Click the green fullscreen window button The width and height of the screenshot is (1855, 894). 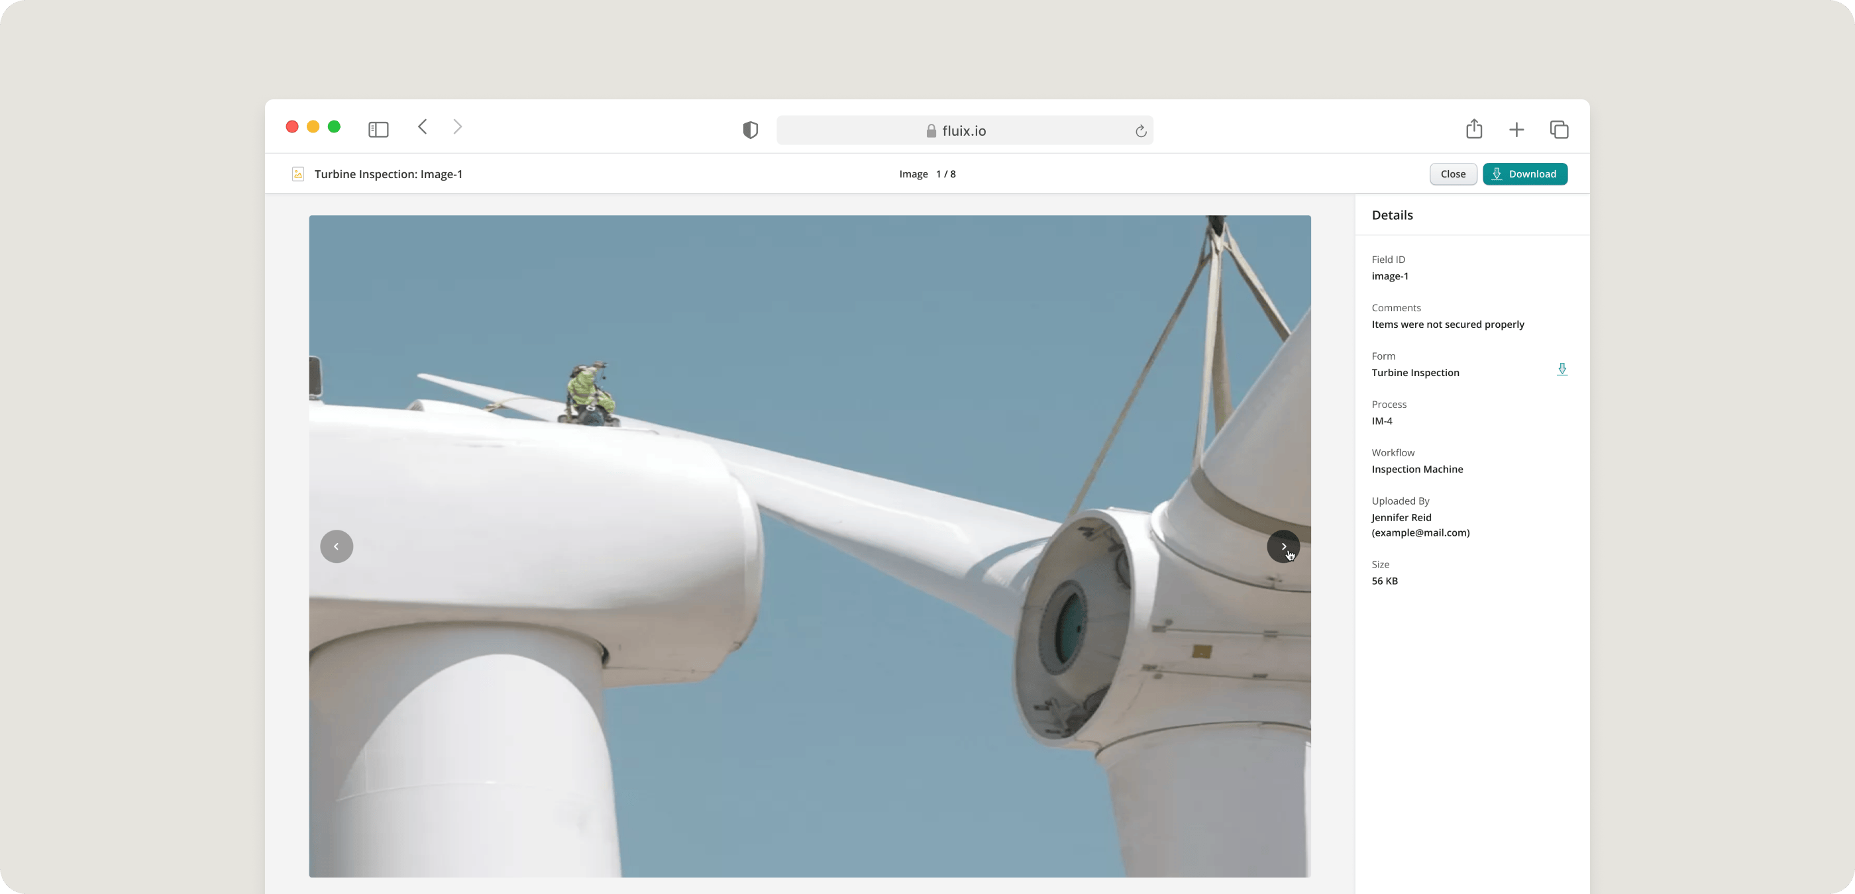(x=334, y=126)
